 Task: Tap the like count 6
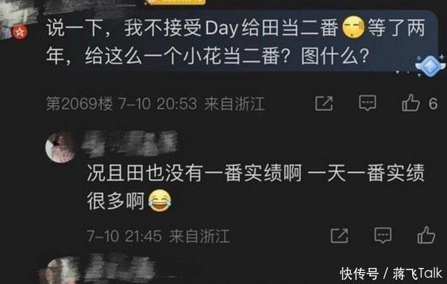pyautogui.click(x=433, y=104)
